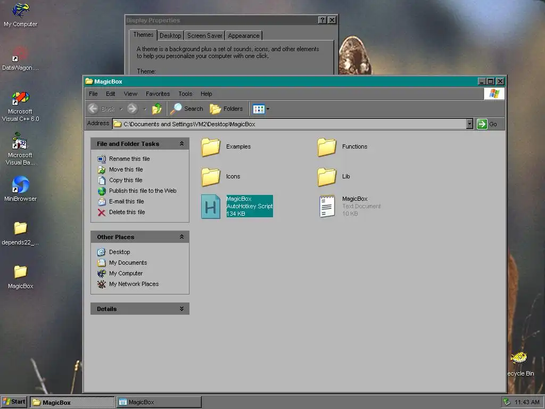Select Microsoft Visual C++ 6.0 desktop icon
This screenshot has width=545, height=409.
(20, 106)
